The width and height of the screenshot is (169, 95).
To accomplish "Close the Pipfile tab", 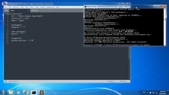I will (x=28, y=11).
